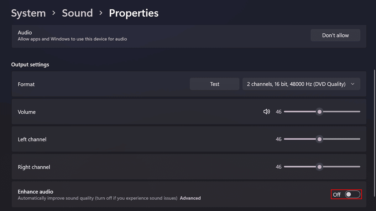The height and width of the screenshot is (211, 376).
Task: Click the Output settings section heading
Action: (x=30, y=65)
